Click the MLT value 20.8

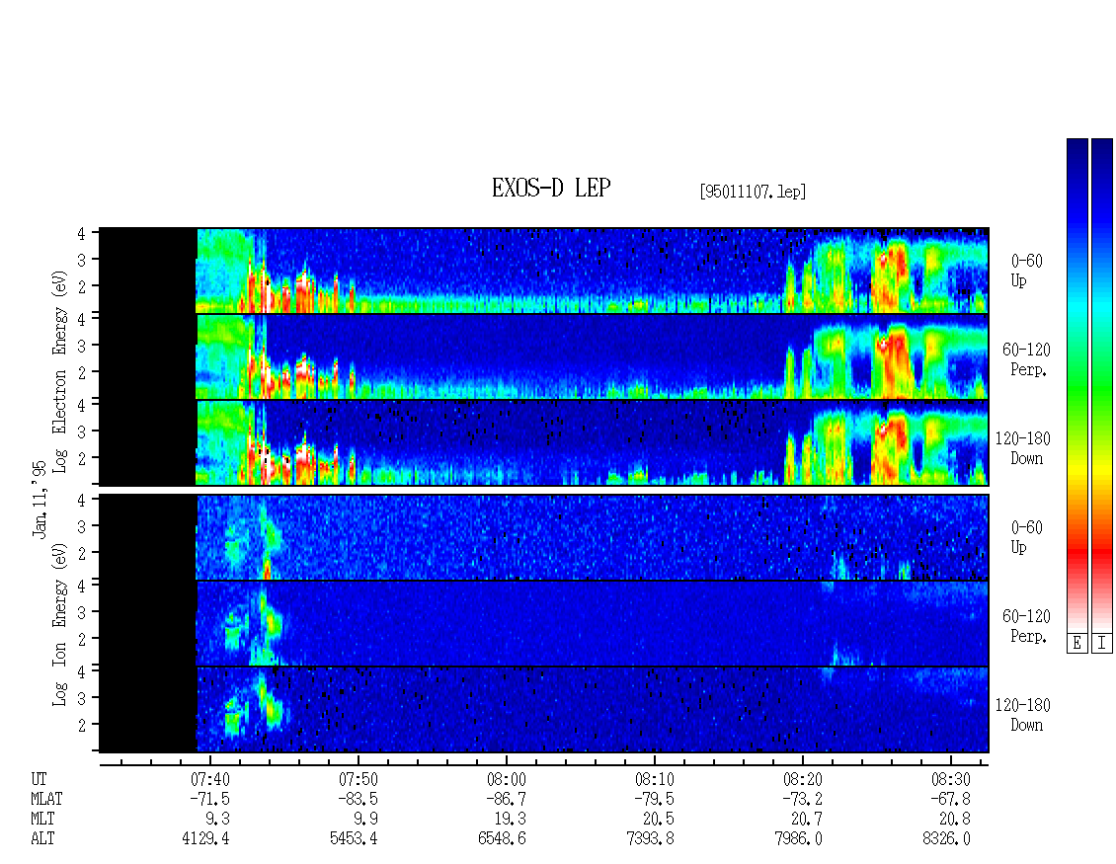[954, 820]
